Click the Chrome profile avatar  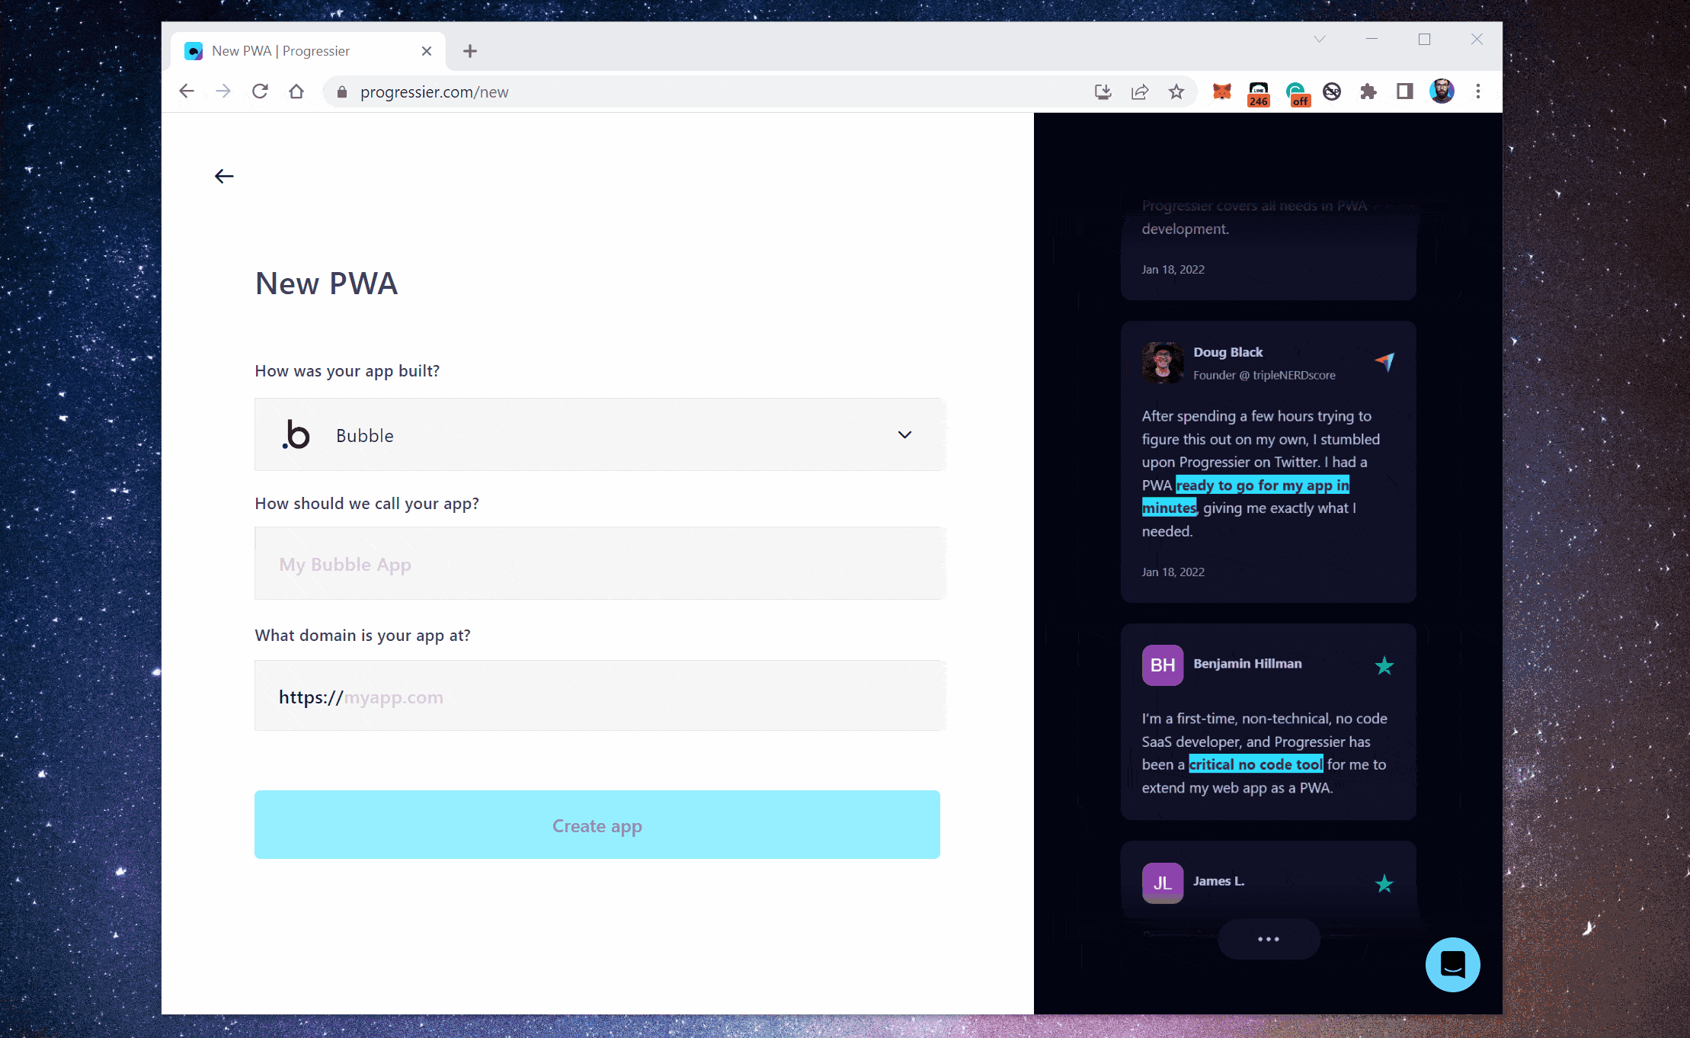point(1442,91)
